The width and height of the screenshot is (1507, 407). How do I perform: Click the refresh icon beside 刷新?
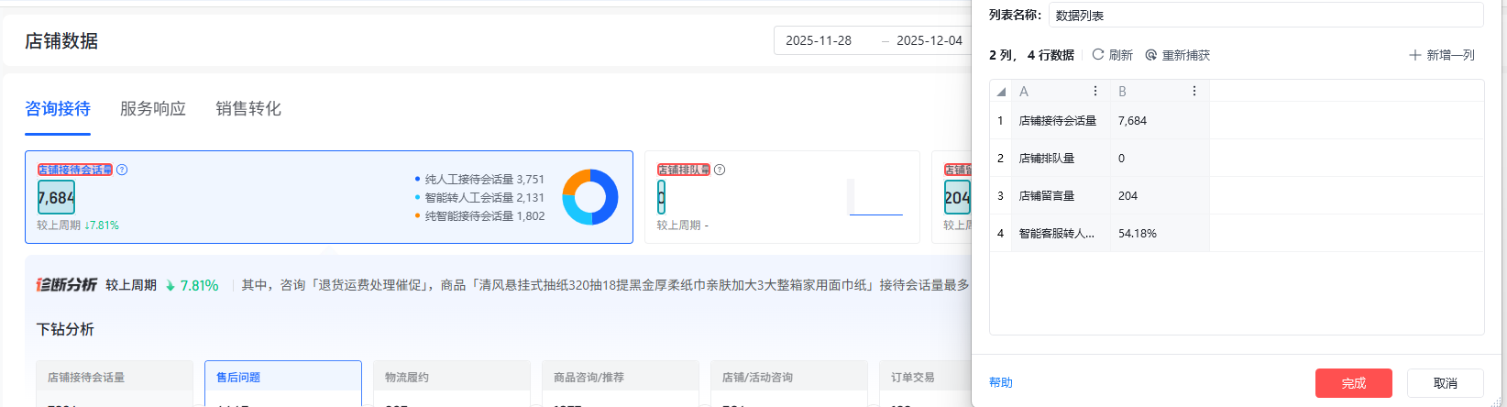coord(1097,55)
